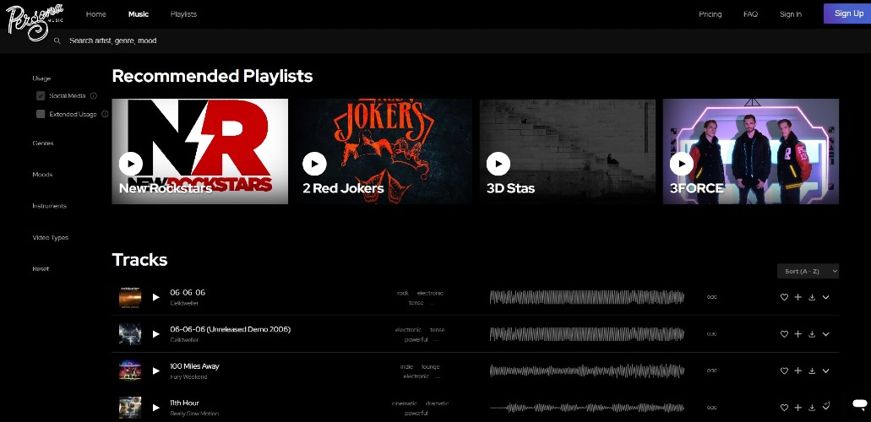This screenshot has width=871, height=422.
Task: Expand details for 06-06-06 (Unreleased Demo 2006)
Action: point(825,334)
